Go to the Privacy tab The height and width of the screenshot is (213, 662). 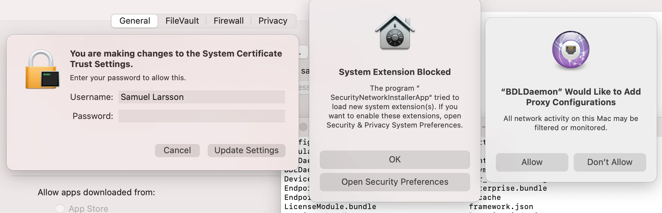point(273,21)
